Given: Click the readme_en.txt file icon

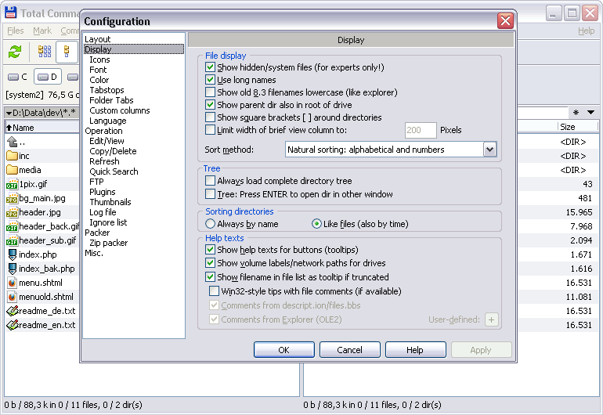Looking at the screenshot, I should 13,325.
